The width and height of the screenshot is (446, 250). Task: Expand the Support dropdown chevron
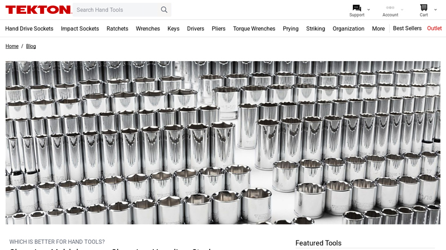coord(369,9)
